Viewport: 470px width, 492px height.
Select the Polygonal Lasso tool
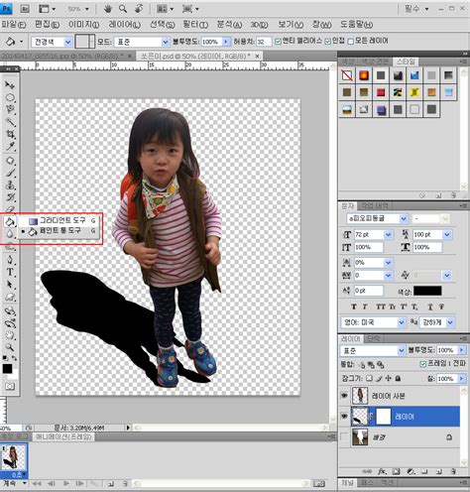point(10,110)
